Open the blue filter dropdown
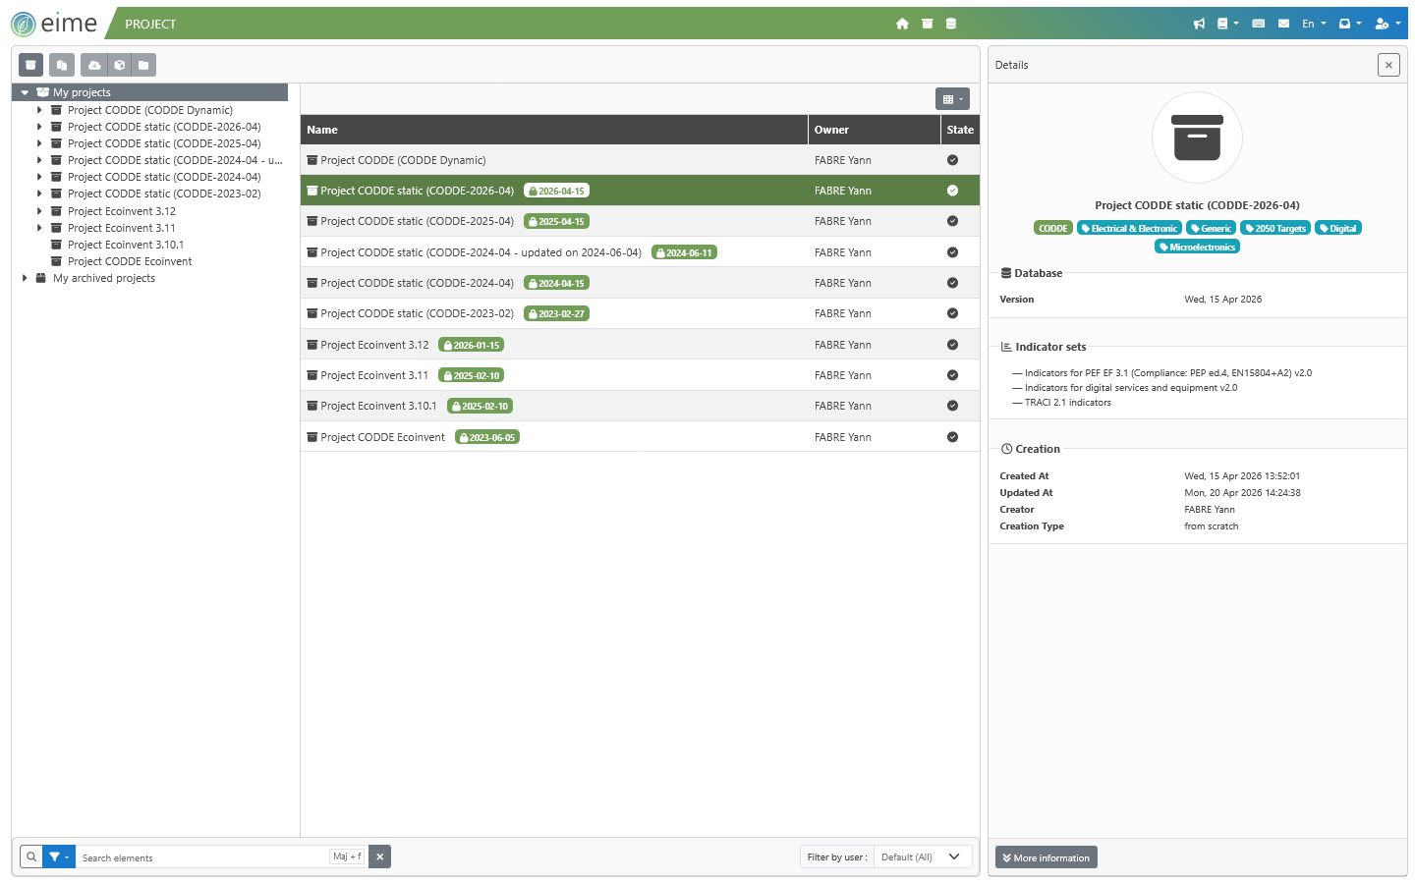 (59, 856)
